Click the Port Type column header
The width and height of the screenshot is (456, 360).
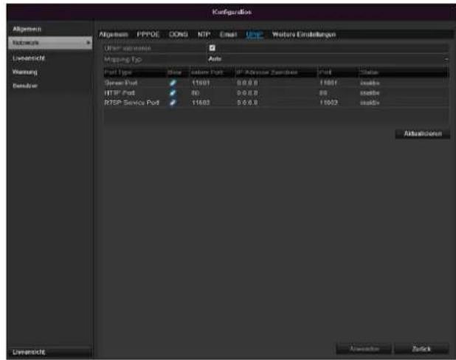click(x=118, y=72)
